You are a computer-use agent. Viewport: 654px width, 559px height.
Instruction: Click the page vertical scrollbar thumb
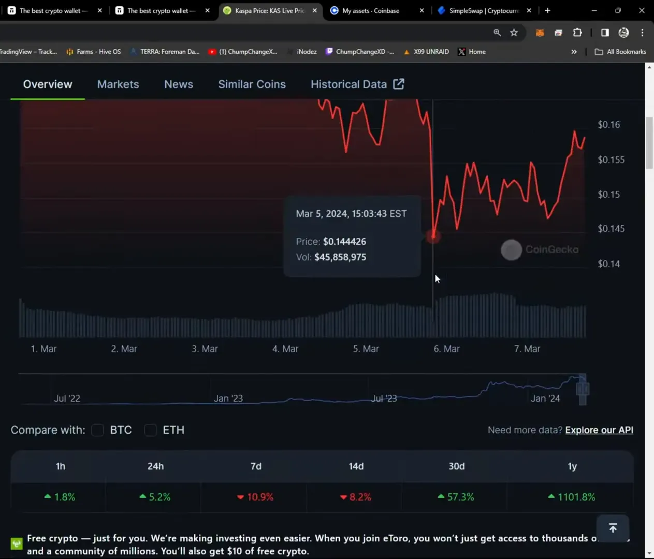click(649, 143)
